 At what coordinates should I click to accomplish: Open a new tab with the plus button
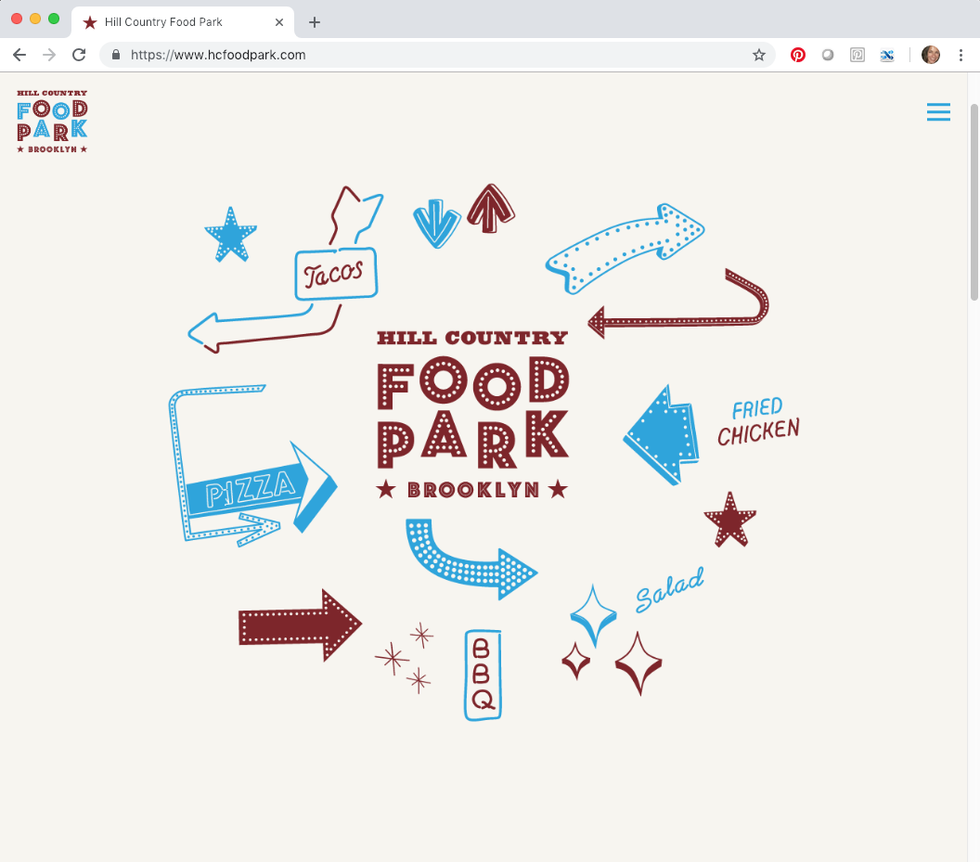315,22
